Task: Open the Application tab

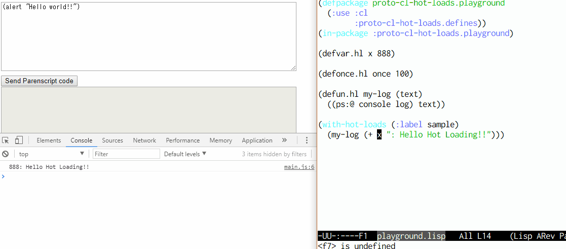Action: point(257,140)
